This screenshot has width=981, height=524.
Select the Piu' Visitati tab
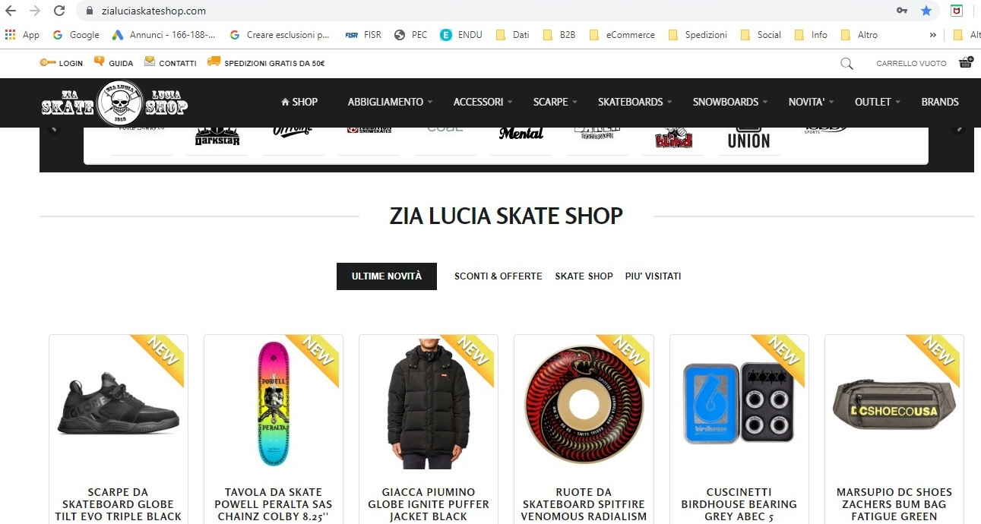[x=653, y=276]
